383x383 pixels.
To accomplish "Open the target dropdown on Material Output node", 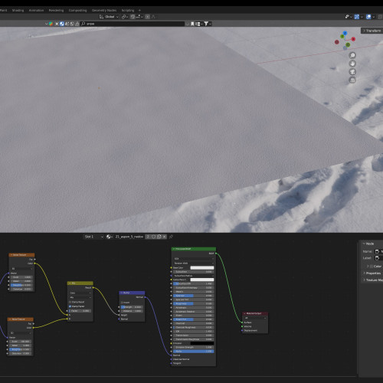I will click(x=255, y=318).
